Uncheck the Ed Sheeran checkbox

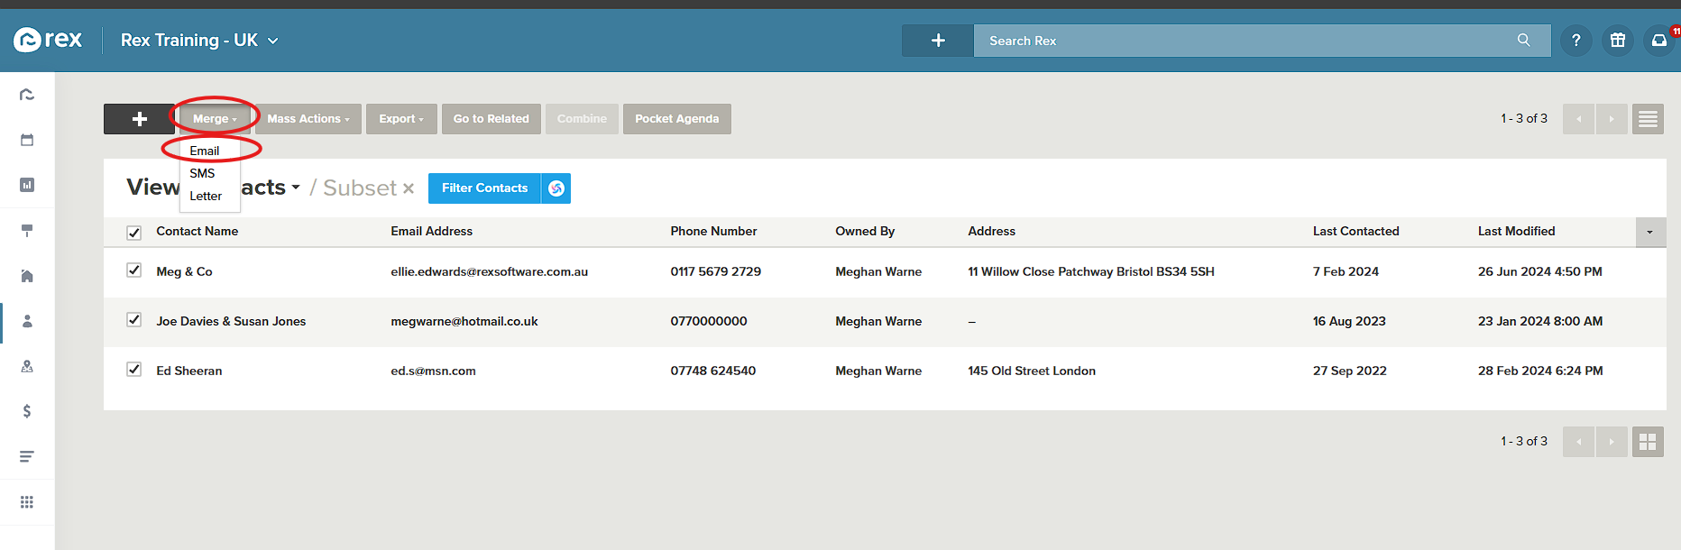tap(134, 370)
